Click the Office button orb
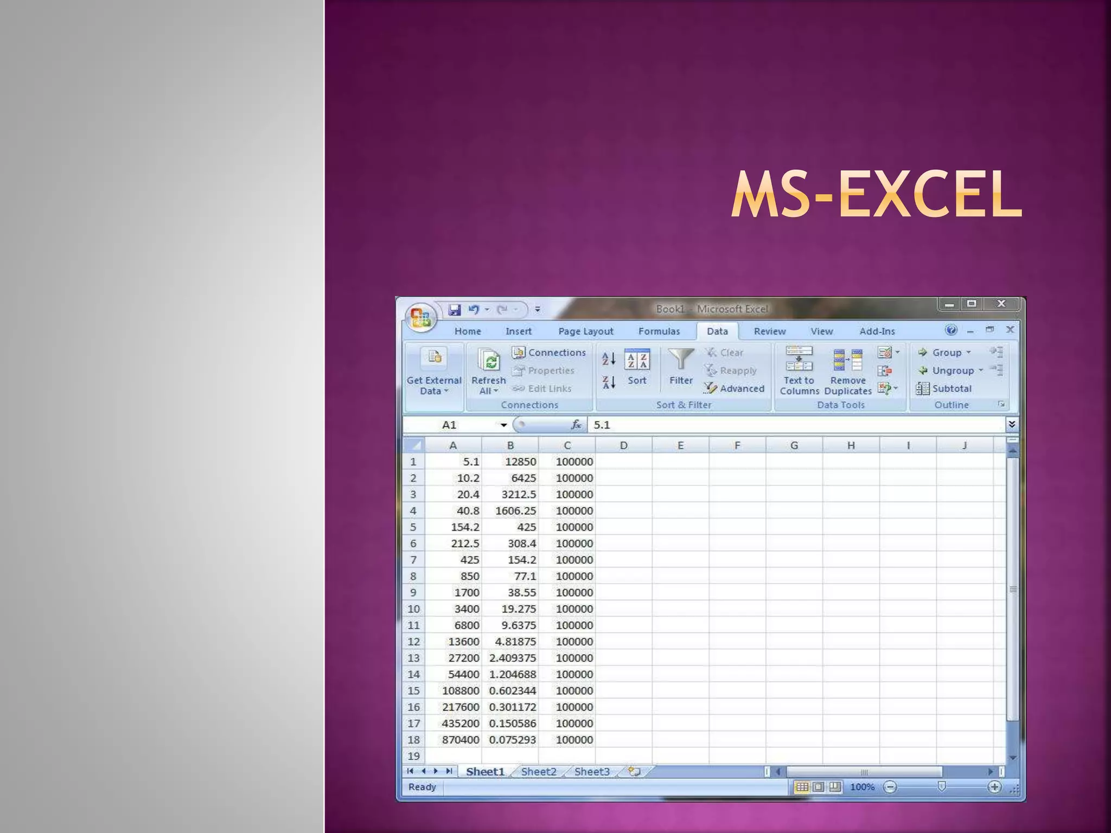 (421, 317)
